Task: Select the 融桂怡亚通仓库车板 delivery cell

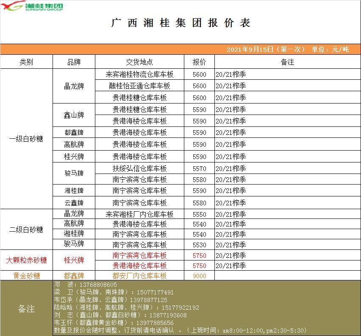Action: pyautogui.click(x=139, y=86)
